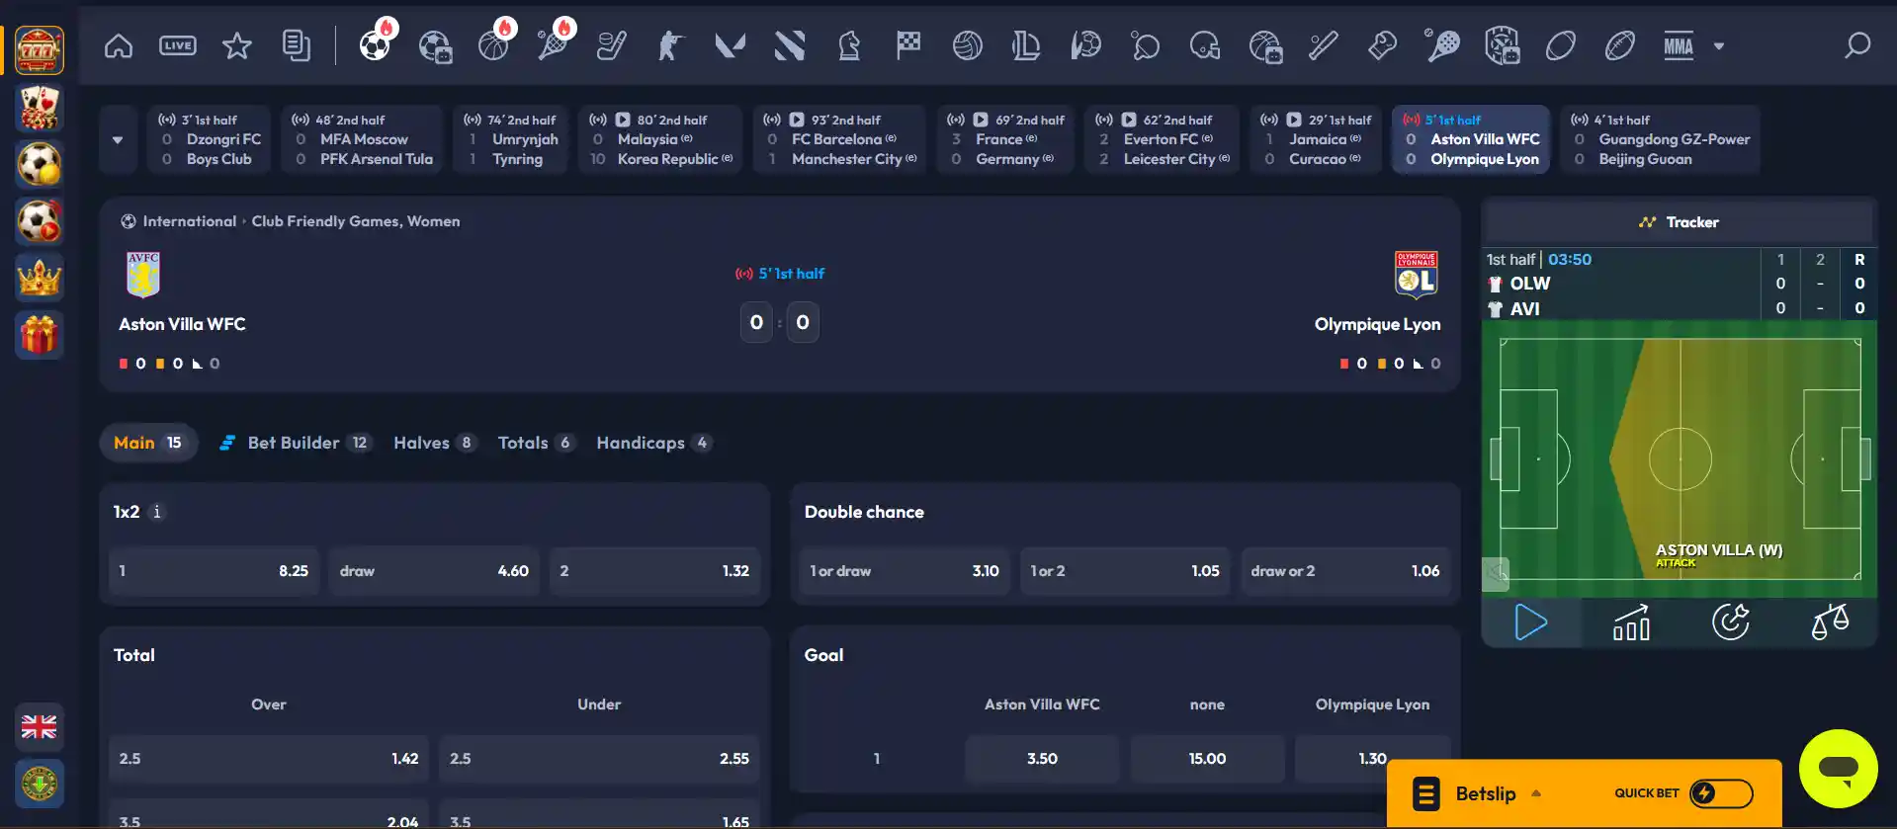Select the MMA sport icon
This screenshot has width=1897, height=829.
(1679, 45)
